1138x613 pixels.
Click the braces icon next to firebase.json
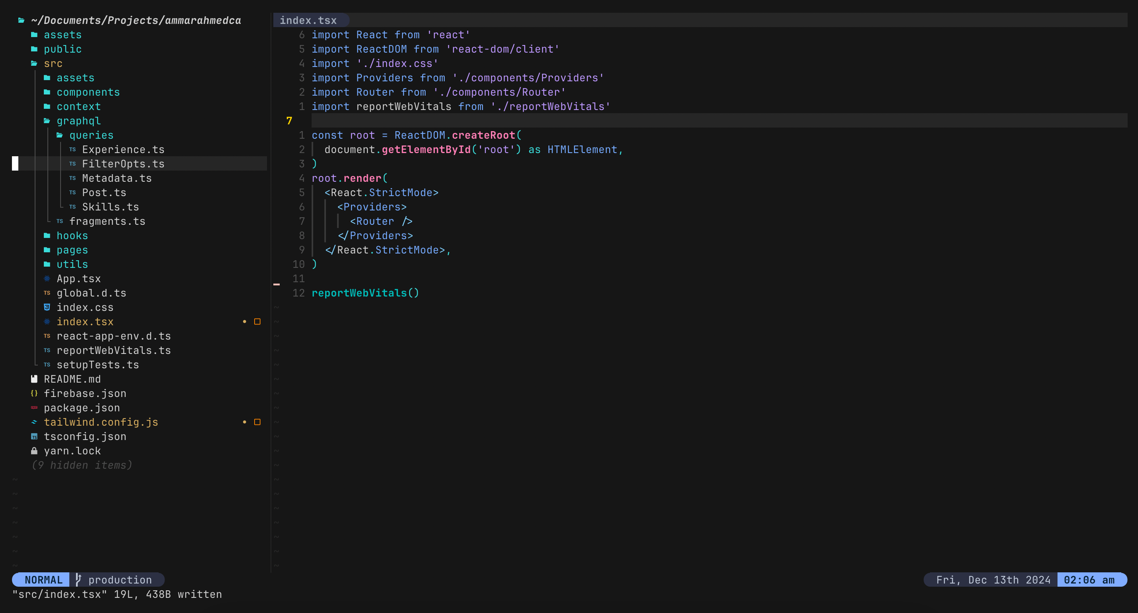[34, 393]
